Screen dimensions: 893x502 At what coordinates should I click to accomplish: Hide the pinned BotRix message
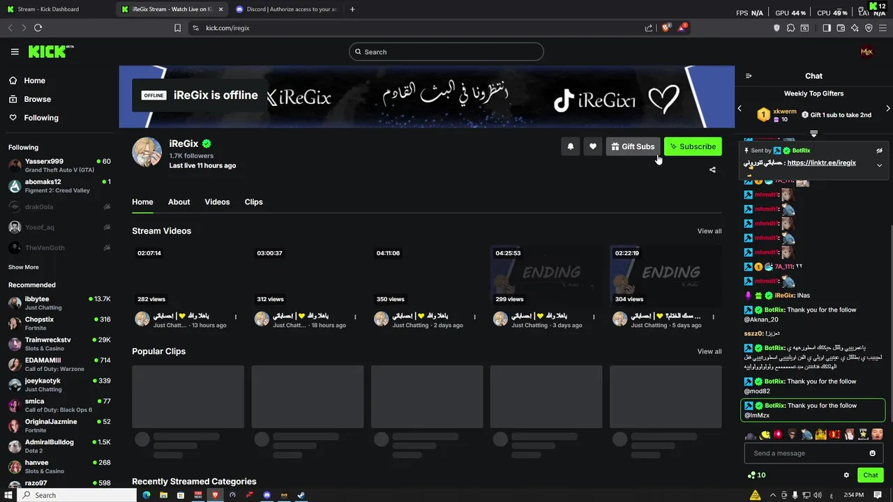point(879,151)
